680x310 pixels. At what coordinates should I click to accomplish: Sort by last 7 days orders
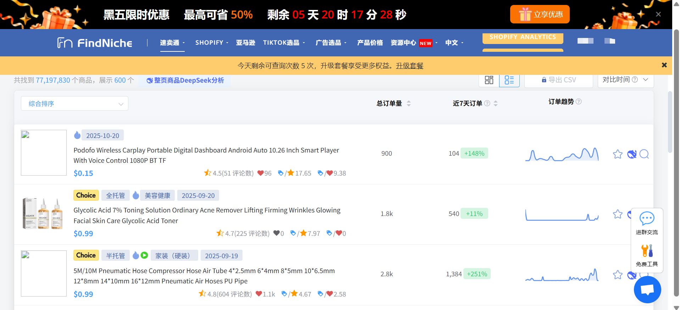(475, 104)
